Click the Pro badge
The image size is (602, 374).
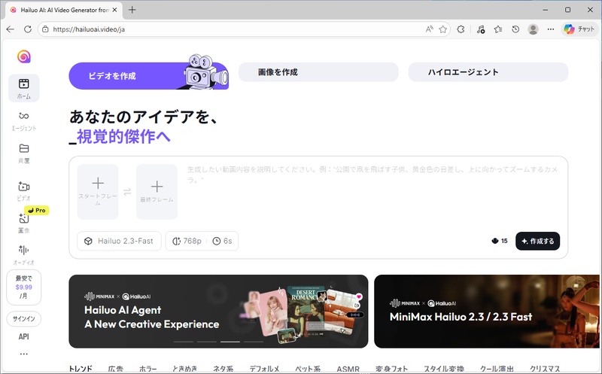pos(36,210)
